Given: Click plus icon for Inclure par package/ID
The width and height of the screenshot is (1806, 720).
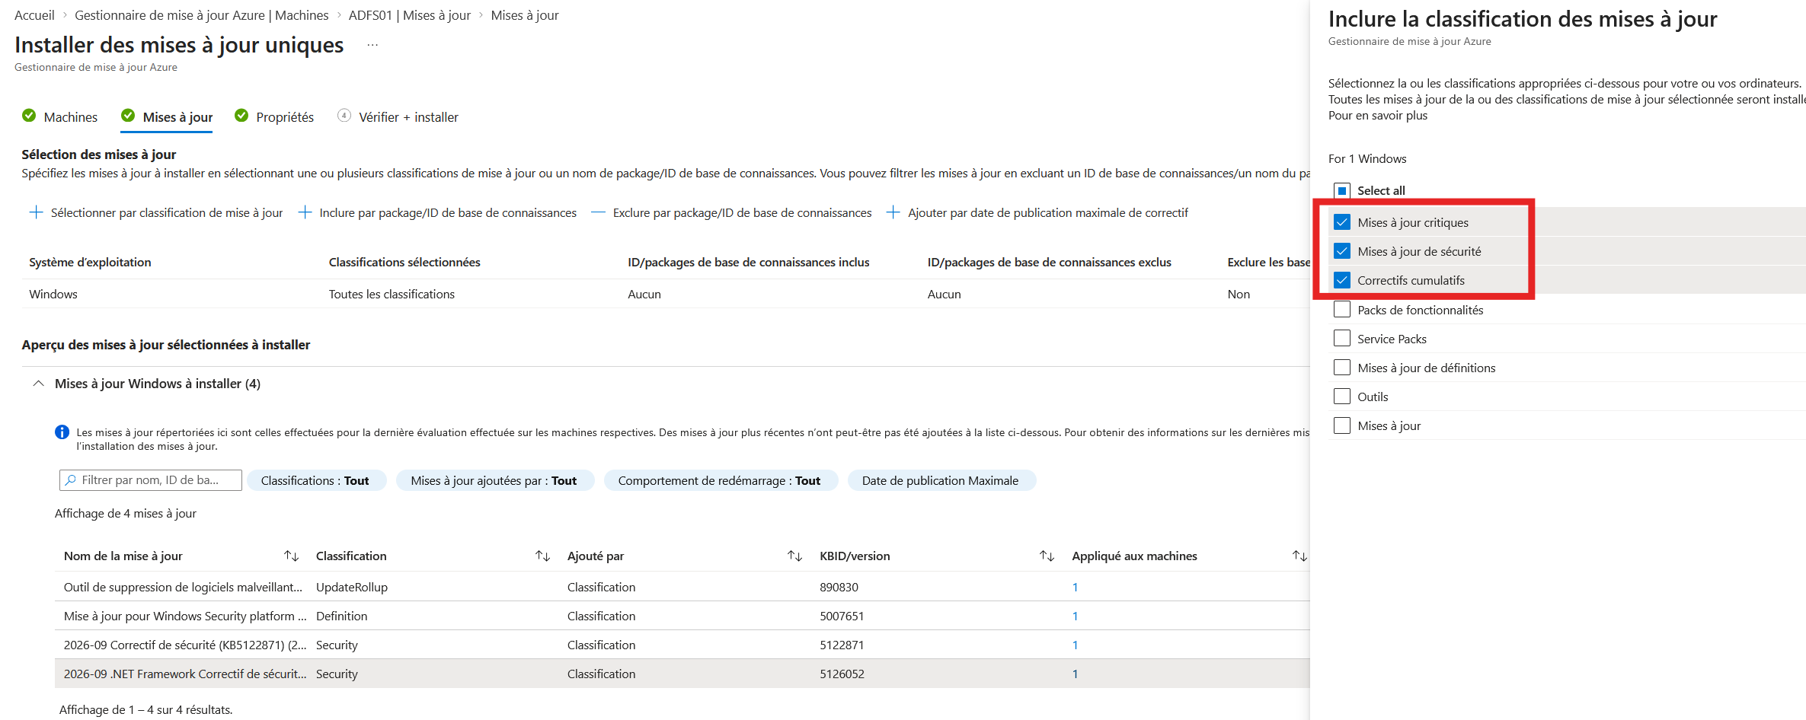Looking at the screenshot, I should pyautogui.click(x=305, y=212).
